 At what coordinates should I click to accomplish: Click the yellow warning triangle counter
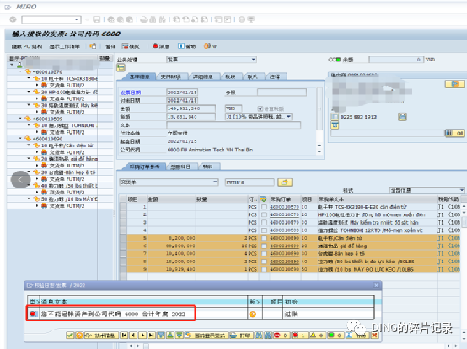coord(318,335)
